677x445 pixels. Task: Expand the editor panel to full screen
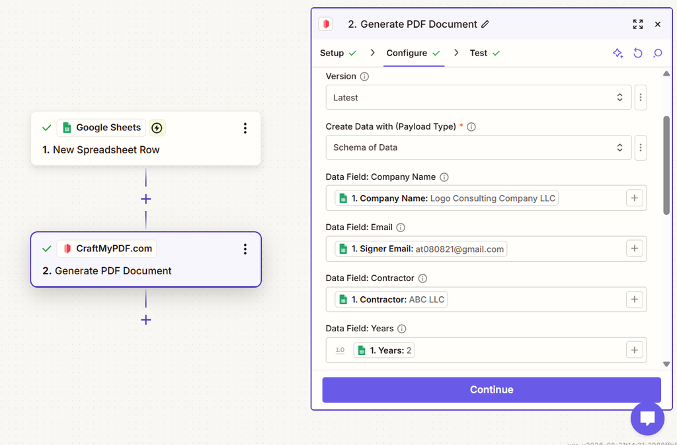click(x=638, y=24)
